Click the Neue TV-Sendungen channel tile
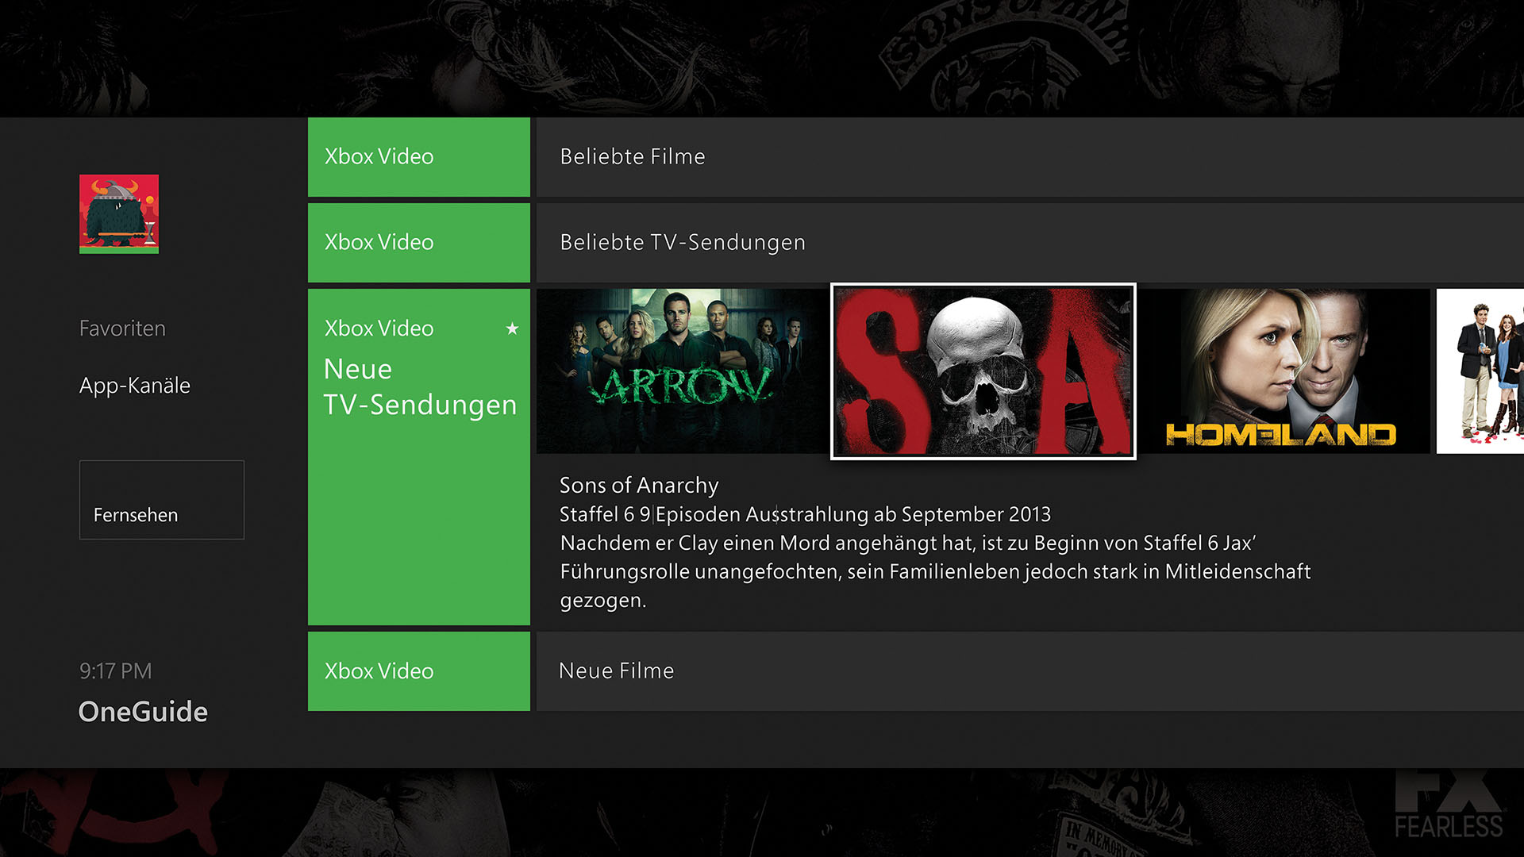This screenshot has height=857, width=1524. point(419,457)
